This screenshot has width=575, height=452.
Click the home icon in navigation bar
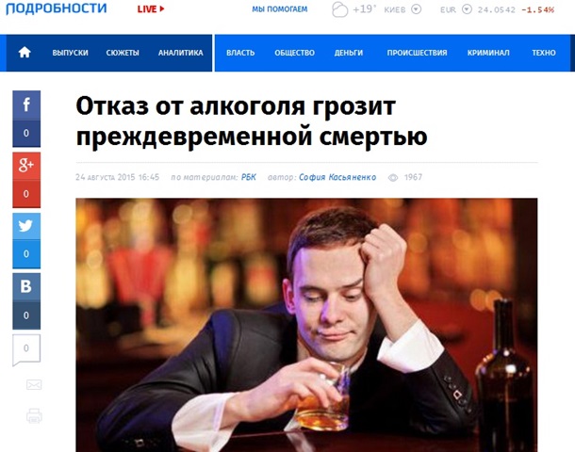pyautogui.click(x=25, y=53)
